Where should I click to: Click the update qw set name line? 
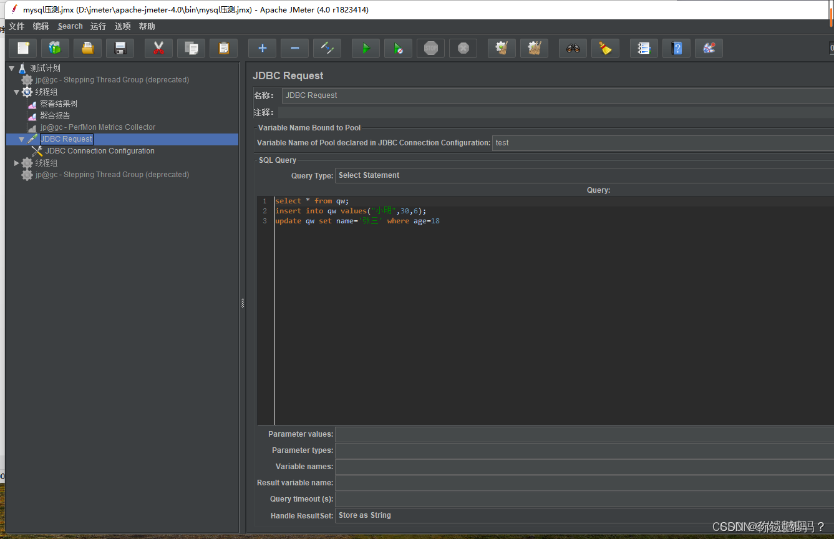(x=357, y=221)
